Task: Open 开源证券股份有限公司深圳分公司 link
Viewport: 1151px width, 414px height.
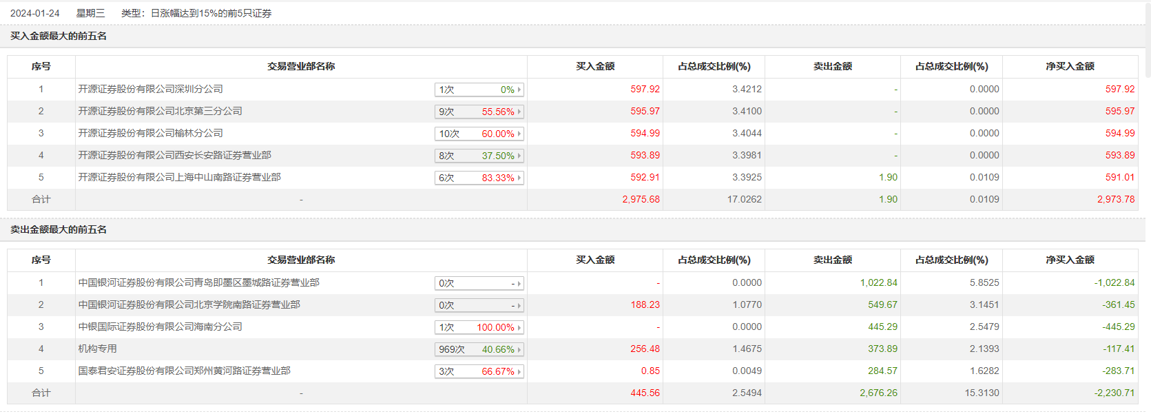Action: click(150, 89)
